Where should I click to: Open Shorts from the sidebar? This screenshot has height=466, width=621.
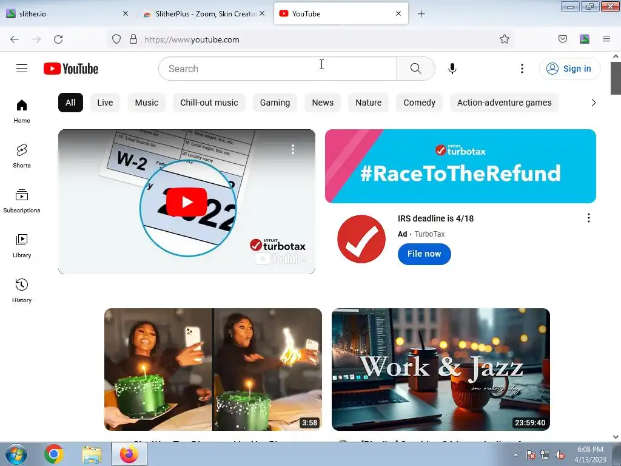tap(22, 156)
